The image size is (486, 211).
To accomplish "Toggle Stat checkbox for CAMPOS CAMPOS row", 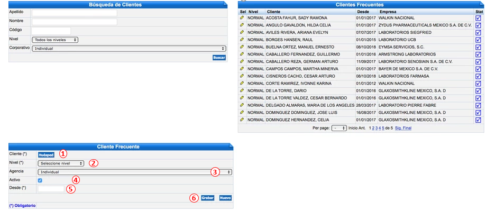I will pyautogui.click(x=478, y=69).
